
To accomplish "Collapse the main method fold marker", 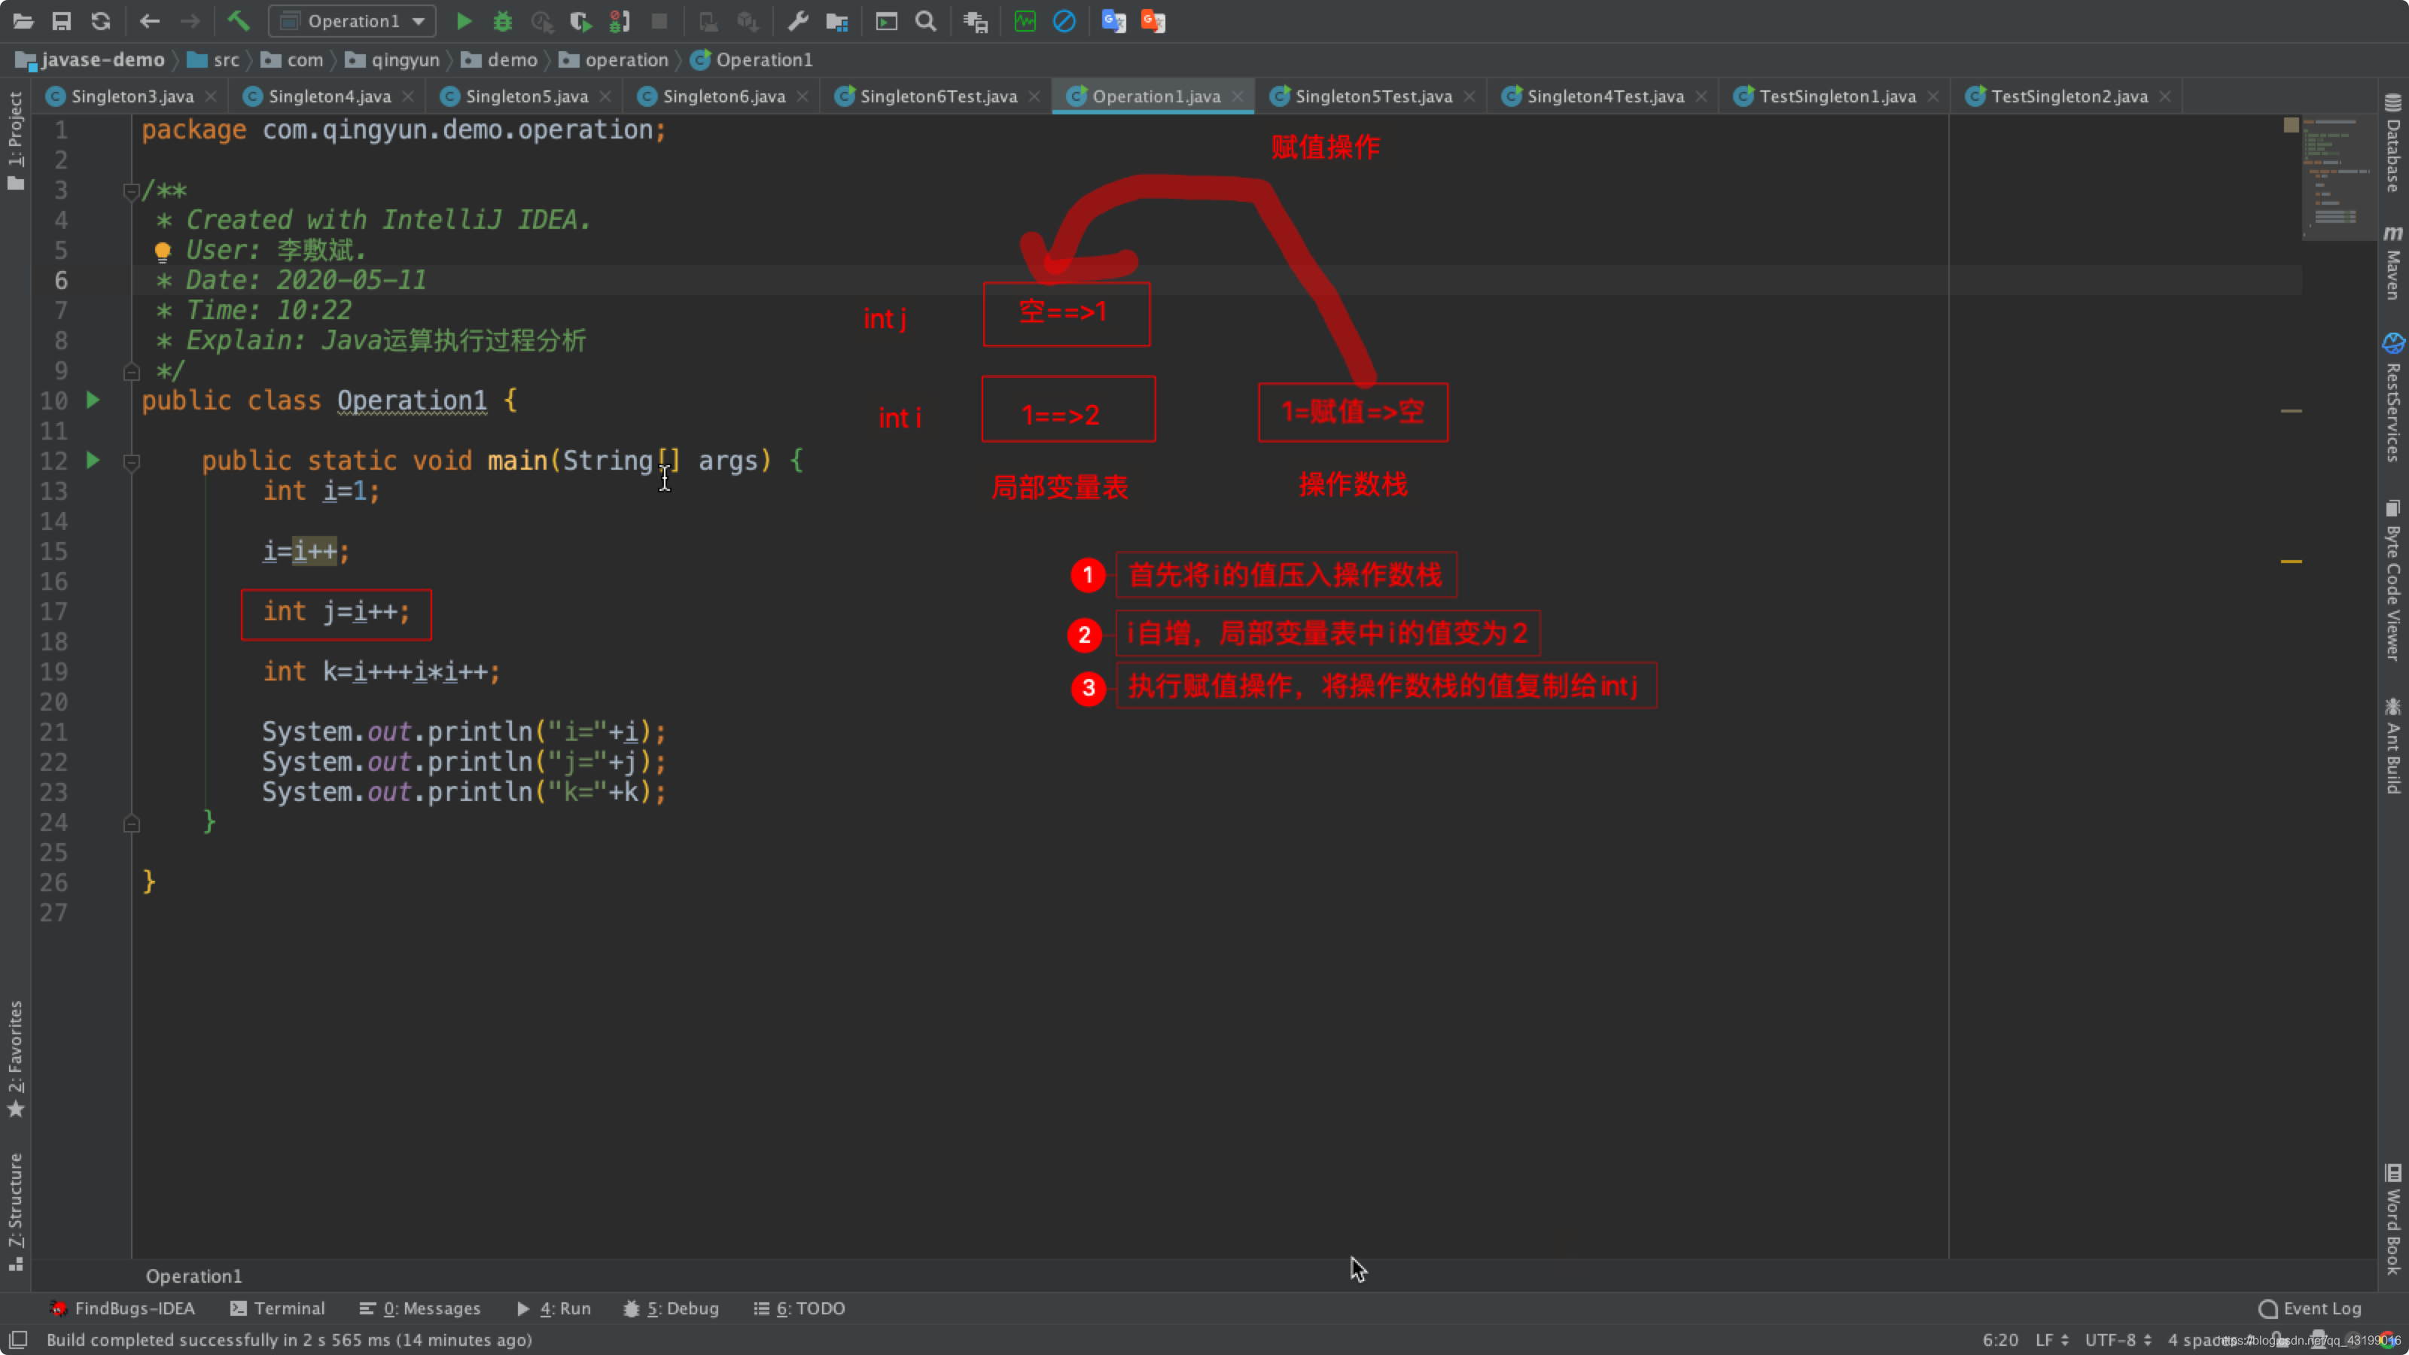I will tap(132, 462).
